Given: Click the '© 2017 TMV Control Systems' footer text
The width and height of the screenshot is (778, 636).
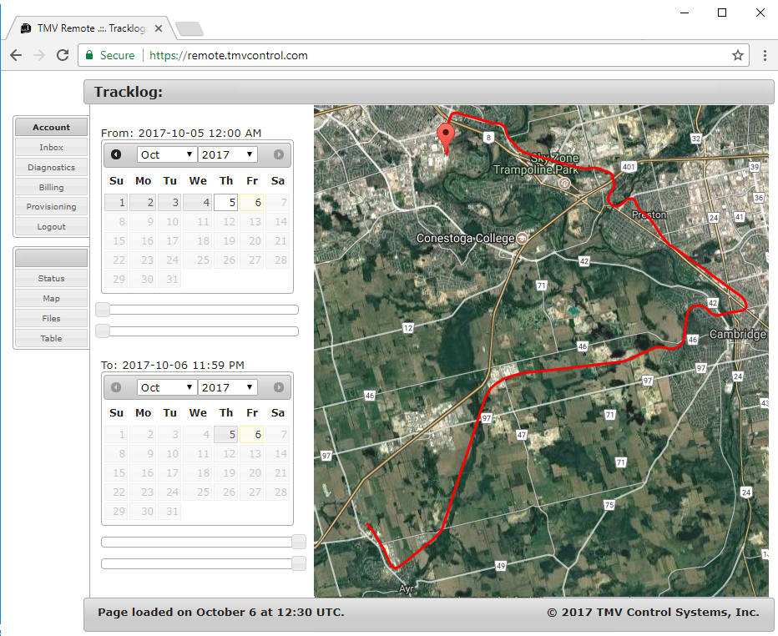Looking at the screenshot, I should 653,612.
